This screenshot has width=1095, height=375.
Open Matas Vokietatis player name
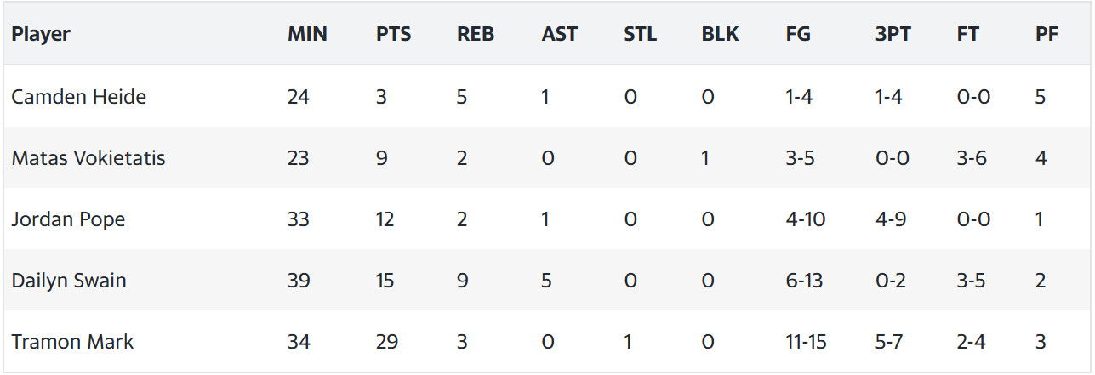tap(88, 158)
